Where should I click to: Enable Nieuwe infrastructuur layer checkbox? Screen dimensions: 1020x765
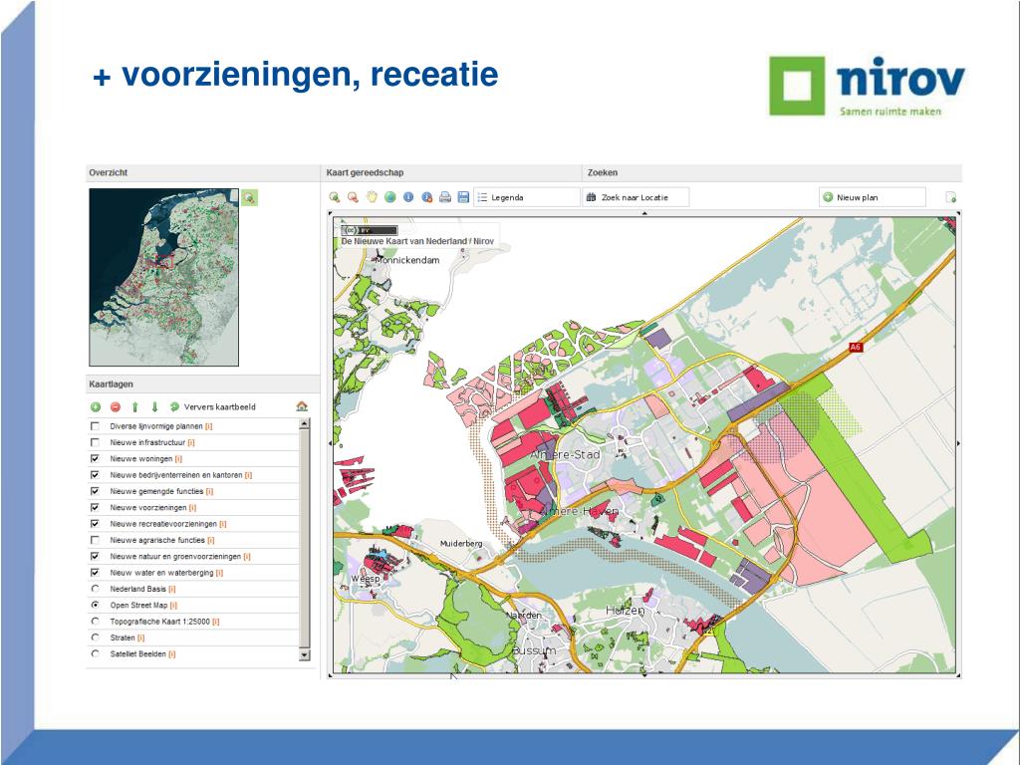click(x=95, y=442)
